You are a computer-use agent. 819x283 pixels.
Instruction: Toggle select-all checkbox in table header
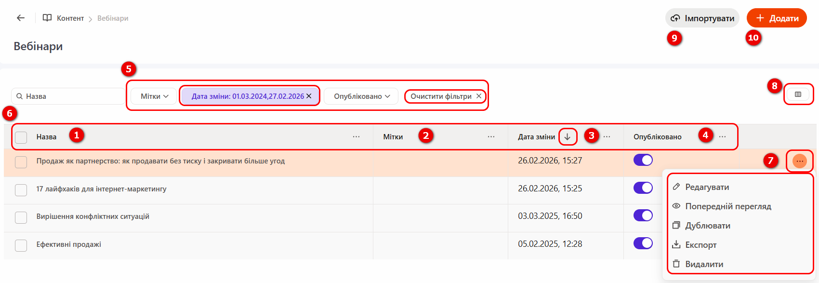[x=21, y=137]
